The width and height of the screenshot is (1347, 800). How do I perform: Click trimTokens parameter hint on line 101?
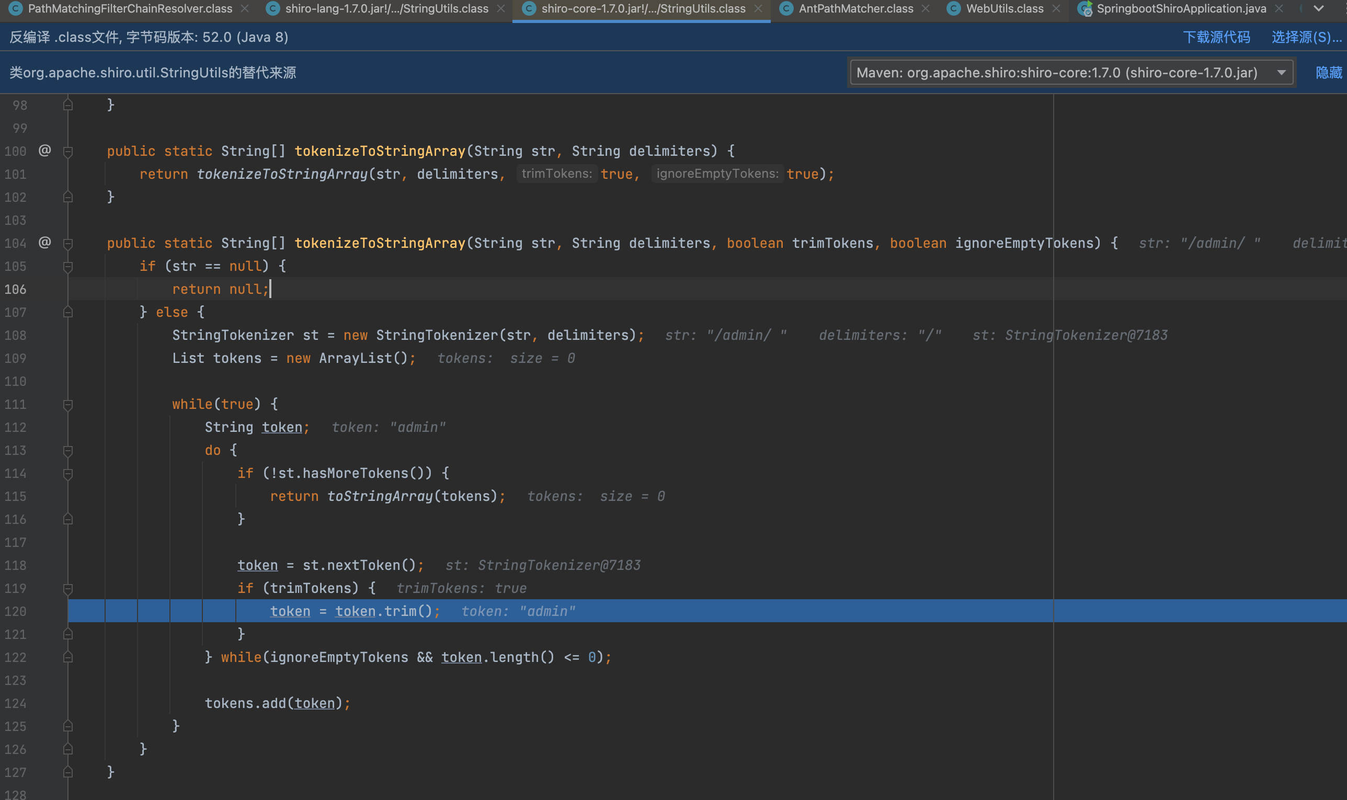pos(557,174)
